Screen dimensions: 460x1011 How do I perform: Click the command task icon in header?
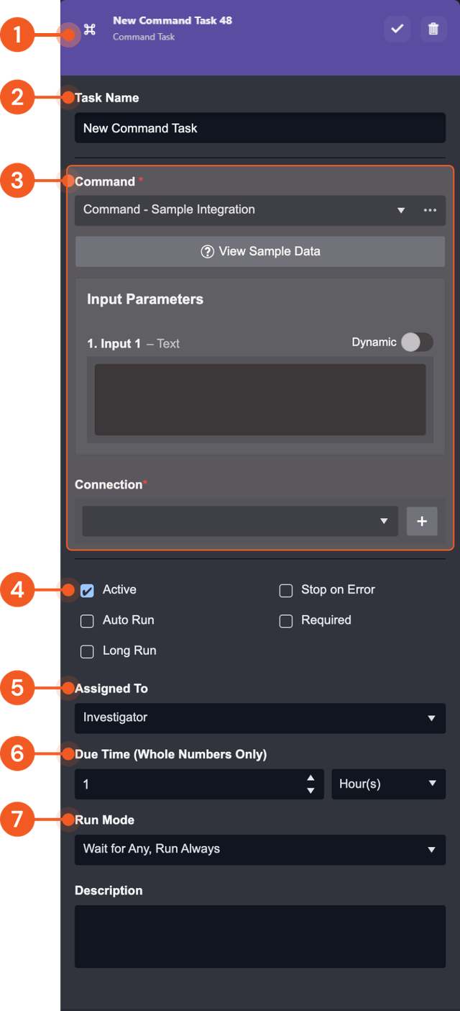[x=90, y=30]
